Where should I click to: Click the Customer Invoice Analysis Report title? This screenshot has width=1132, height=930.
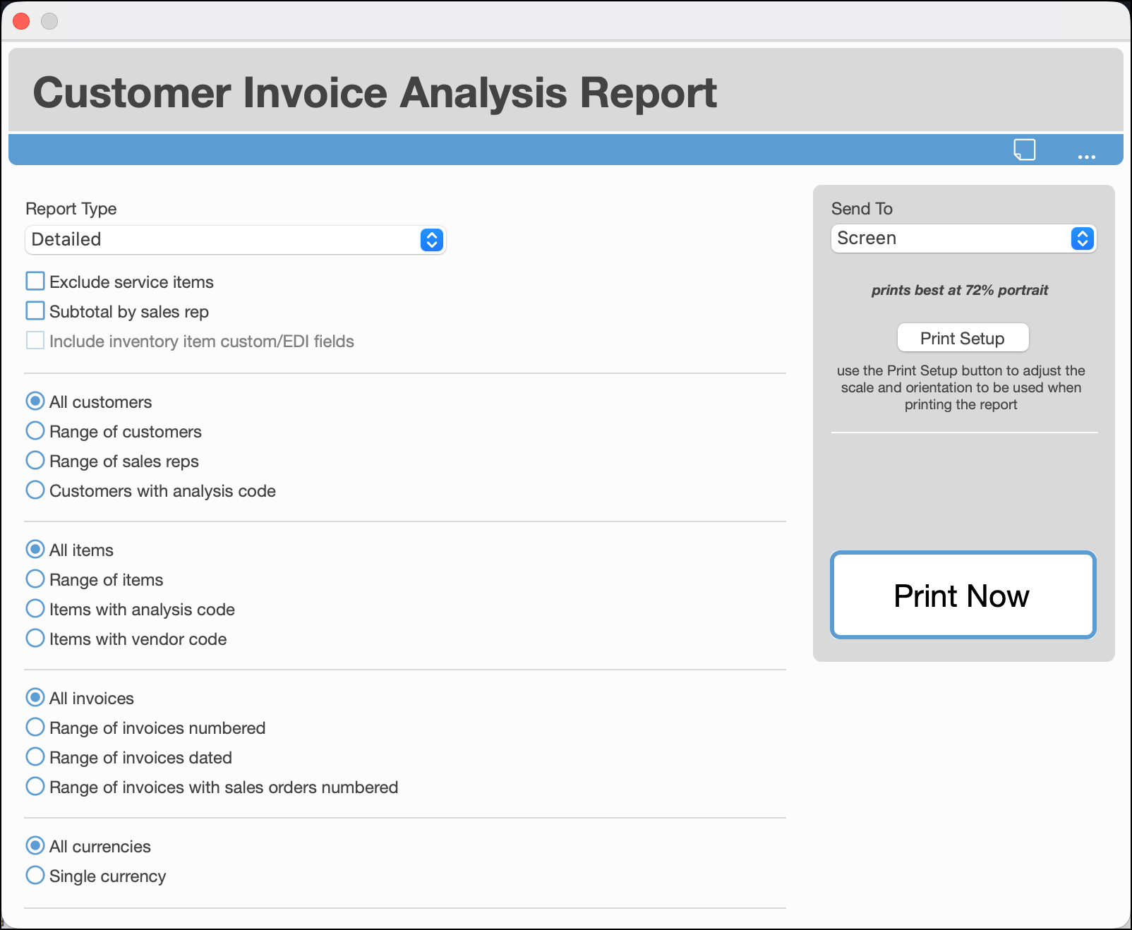375,92
